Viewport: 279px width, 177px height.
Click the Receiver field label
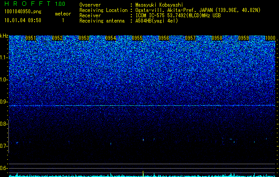(90, 15)
